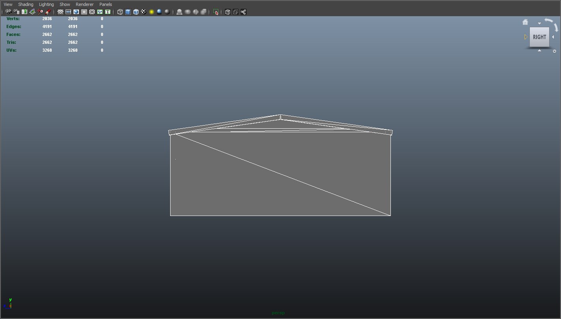The image size is (561, 319).
Task: Click the Screen Space Ambient Occlusion icon
Action: pyautogui.click(x=179, y=12)
